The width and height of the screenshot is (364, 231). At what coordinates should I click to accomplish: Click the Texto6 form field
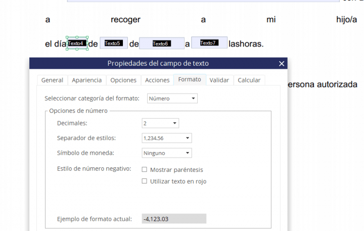[x=162, y=43]
